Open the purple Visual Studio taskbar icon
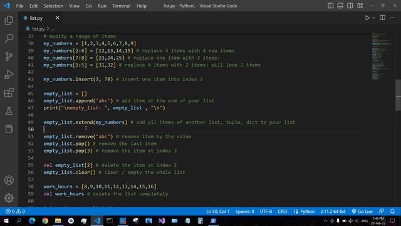Image resolution: width=401 pixels, height=226 pixels. tap(162, 220)
